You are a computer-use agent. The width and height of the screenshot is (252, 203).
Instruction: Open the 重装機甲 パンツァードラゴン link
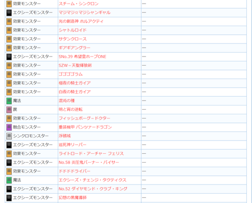point(85,127)
